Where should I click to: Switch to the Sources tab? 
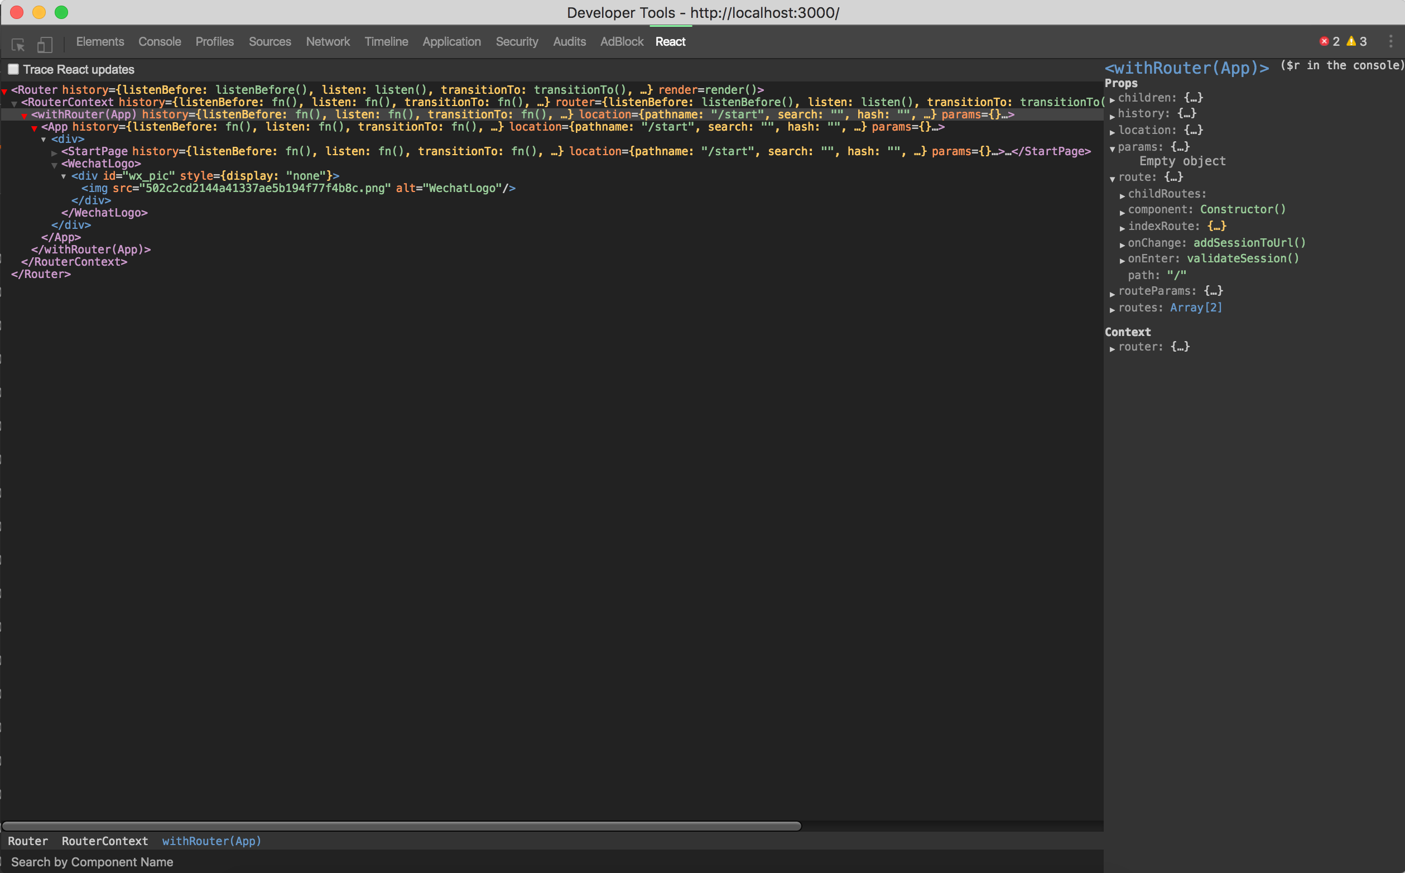point(270,41)
